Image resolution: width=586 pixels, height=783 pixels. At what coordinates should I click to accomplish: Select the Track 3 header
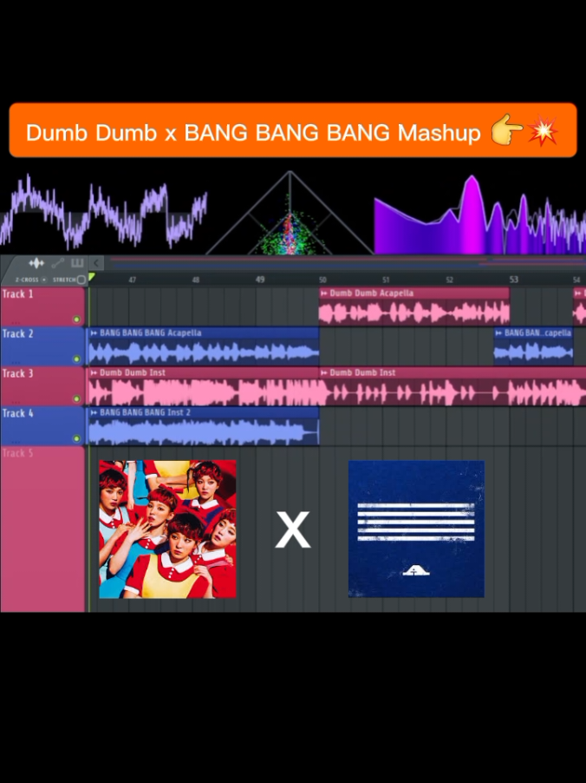click(x=42, y=386)
